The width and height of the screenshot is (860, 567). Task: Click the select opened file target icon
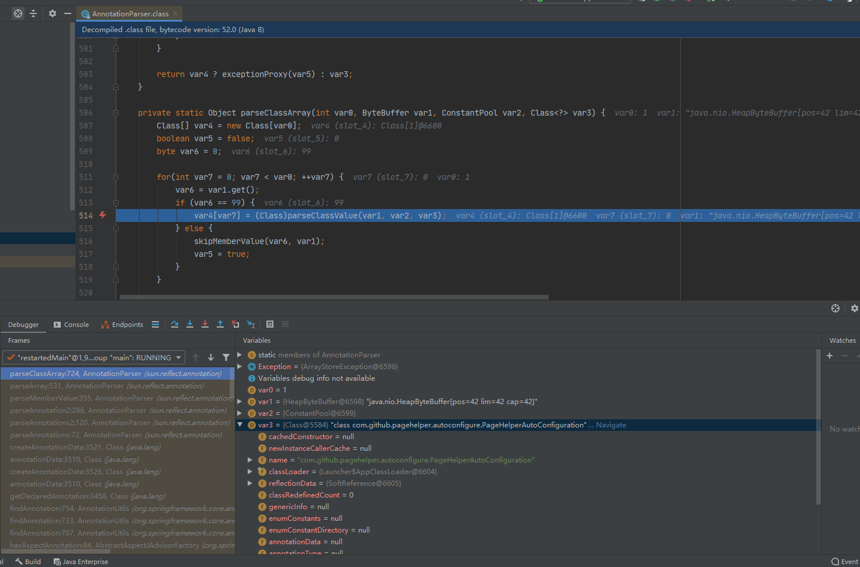(18, 13)
